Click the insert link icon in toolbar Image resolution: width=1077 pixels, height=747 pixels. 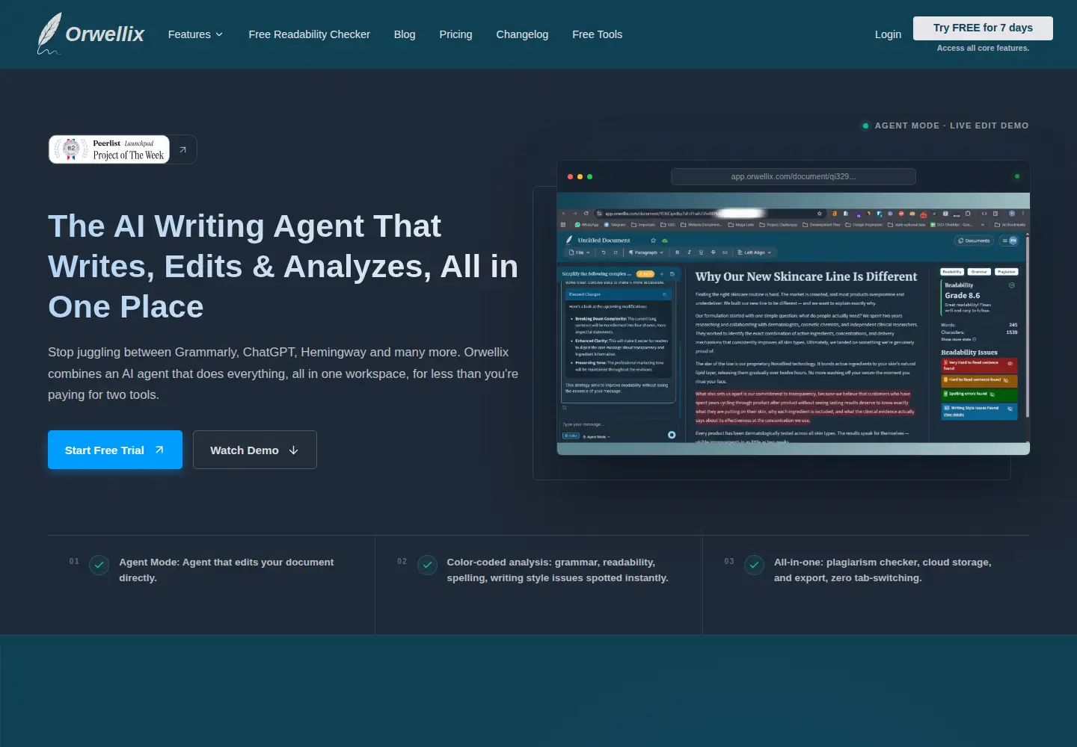pos(725,252)
